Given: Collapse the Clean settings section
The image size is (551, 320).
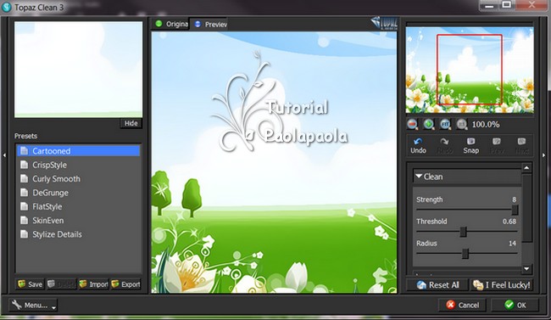Looking at the screenshot, I should click(419, 176).
